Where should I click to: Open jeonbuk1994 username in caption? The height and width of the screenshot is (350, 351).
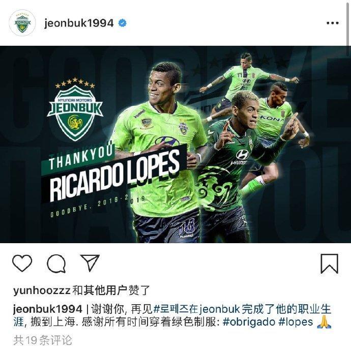[x=48, y=309]
